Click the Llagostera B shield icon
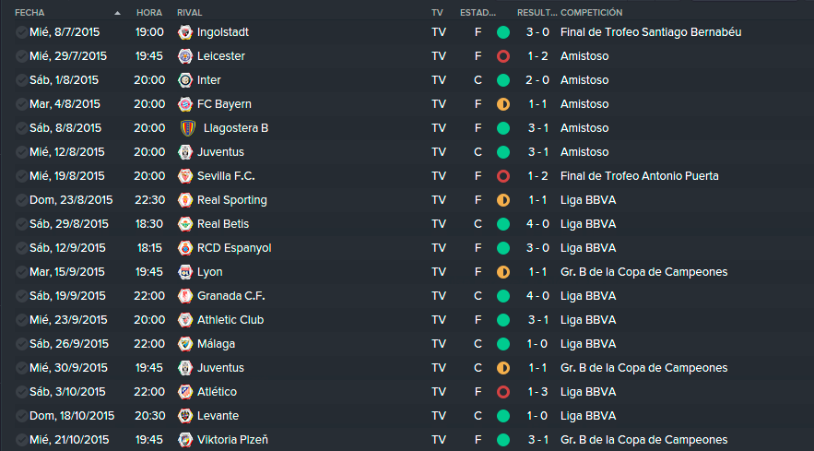The height and width of the screenshot is (451, 814). [x=187, y=128]
